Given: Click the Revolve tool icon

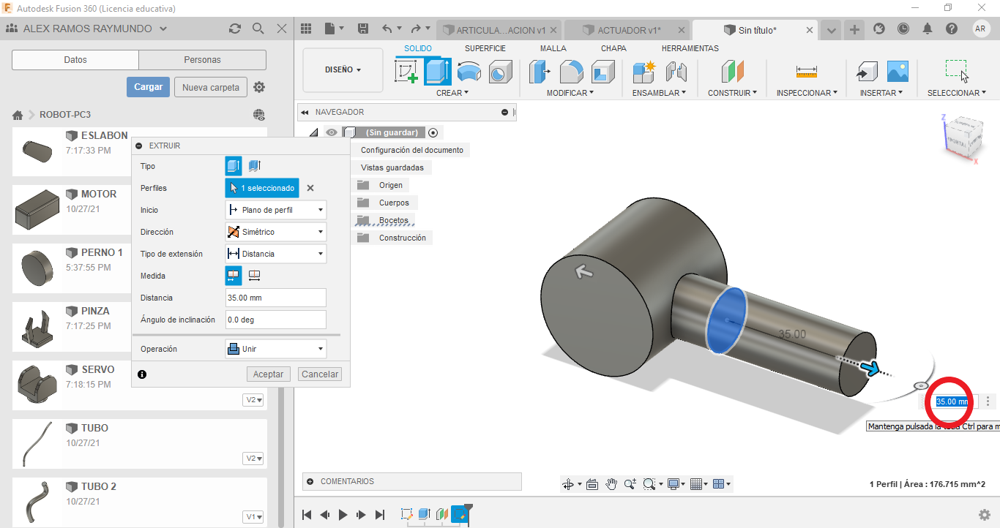Looking at the screenshot, I should pyautogui.click(x=469, y=72).
